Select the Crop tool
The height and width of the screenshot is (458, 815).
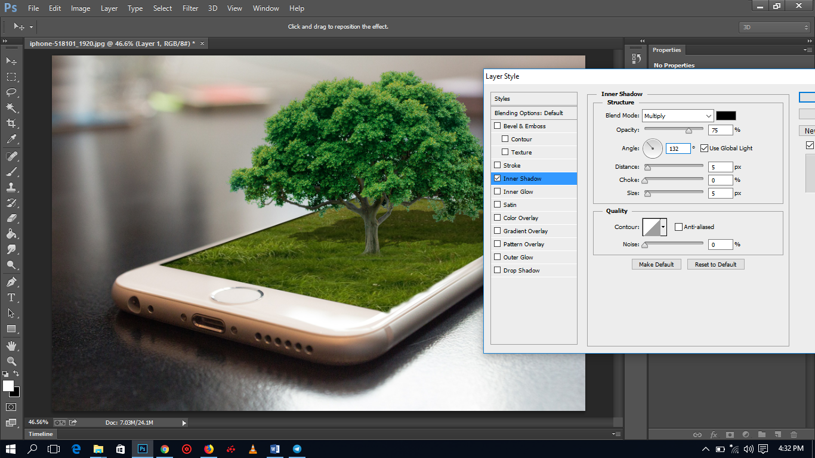[11, 123]
